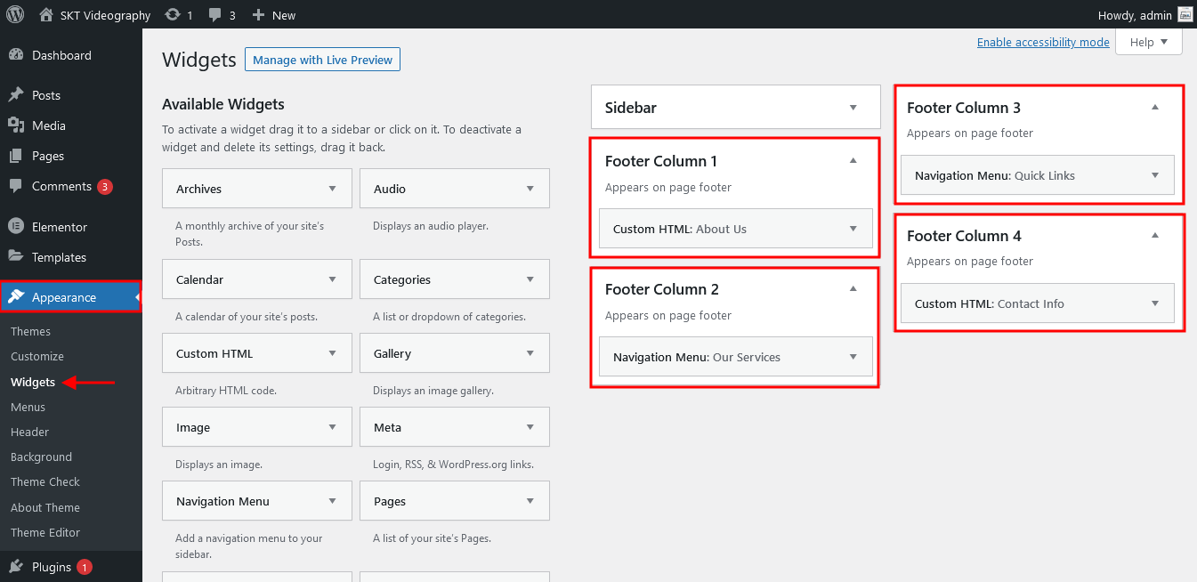1197x582 pixels.
Task: Click the Posts pin icon
Action: (16, 95)
